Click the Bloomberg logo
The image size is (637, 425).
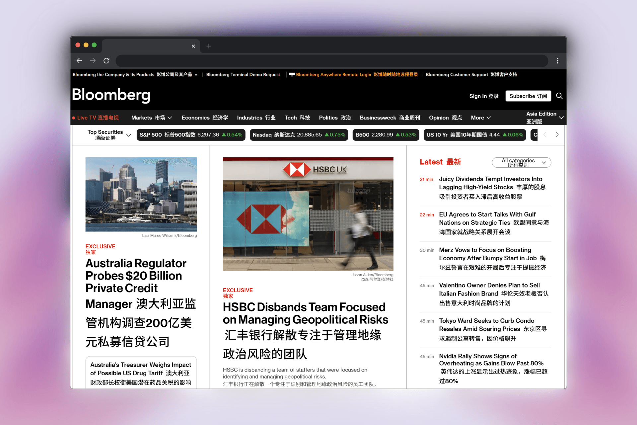(111, 95)
